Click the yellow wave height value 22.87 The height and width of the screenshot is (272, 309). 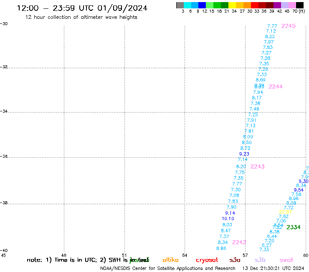point(285,212)
